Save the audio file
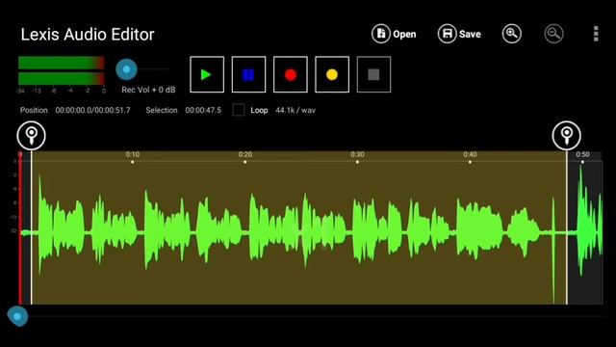The width and height of the screenshot is (616, 347). [x=459, y=34]
